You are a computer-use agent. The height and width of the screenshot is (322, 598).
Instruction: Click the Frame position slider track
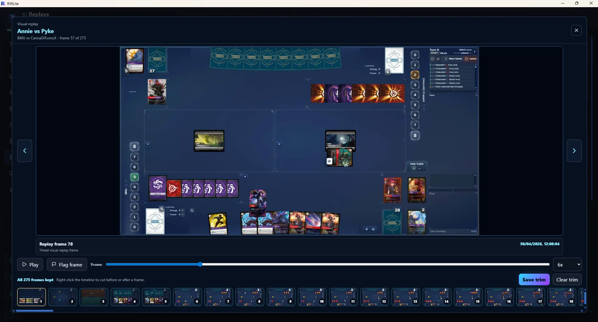(328, 264)
